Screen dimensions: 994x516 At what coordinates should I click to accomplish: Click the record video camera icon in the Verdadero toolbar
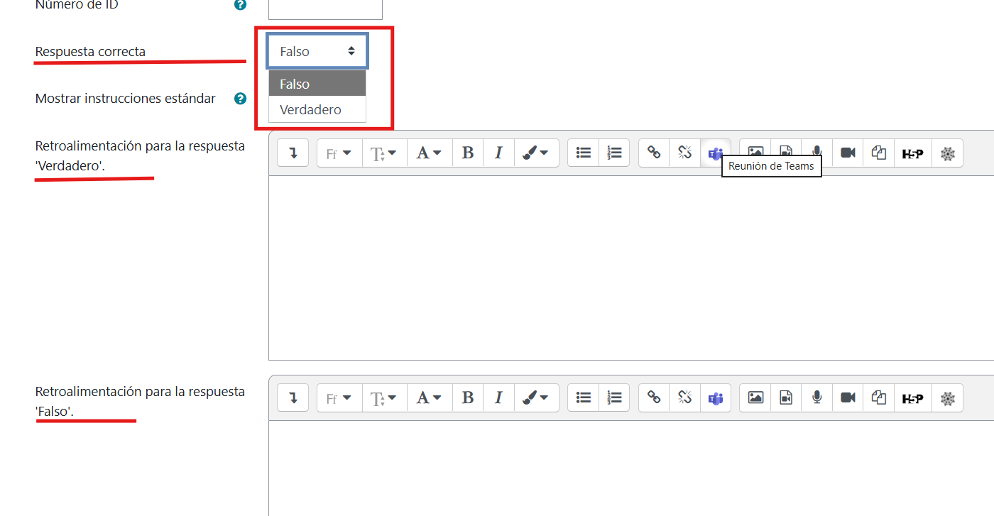[x=848, y=153]
